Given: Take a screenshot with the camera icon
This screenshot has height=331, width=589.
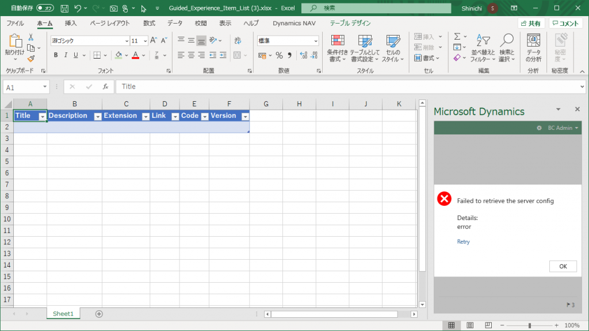Looking at the screenshot, I should [113, 8].
